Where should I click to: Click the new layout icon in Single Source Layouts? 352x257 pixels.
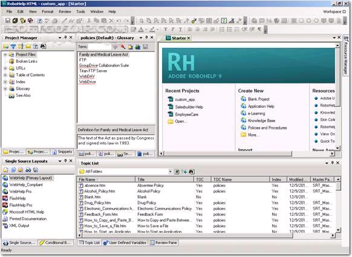(5, 170)
